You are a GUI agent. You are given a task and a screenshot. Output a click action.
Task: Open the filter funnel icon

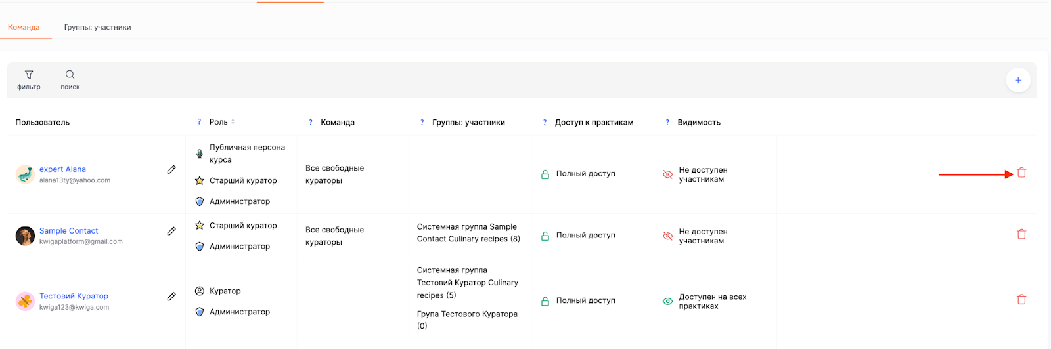(29, 75)
